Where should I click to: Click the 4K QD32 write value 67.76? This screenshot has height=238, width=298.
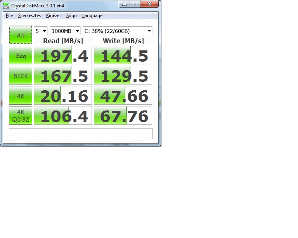[123, 116]
